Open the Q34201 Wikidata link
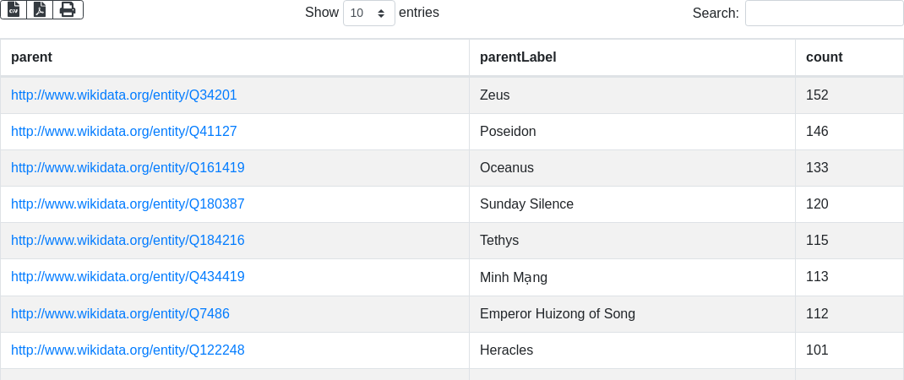 click(124, 95)
